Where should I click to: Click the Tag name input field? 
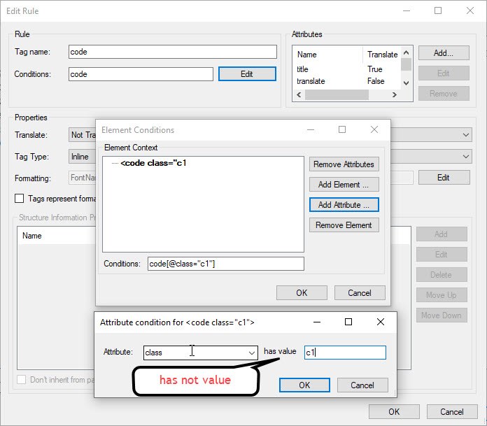pyautogui.click(x=173, y=52)
